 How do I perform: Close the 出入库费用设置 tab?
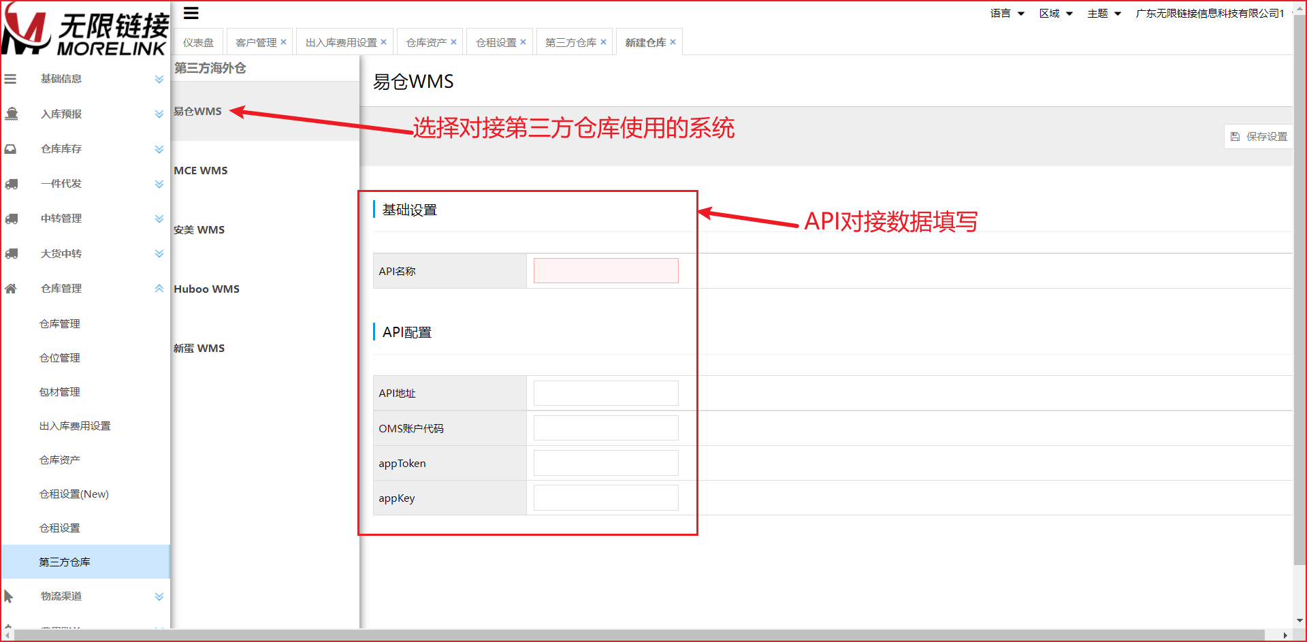tap(384, 42)
